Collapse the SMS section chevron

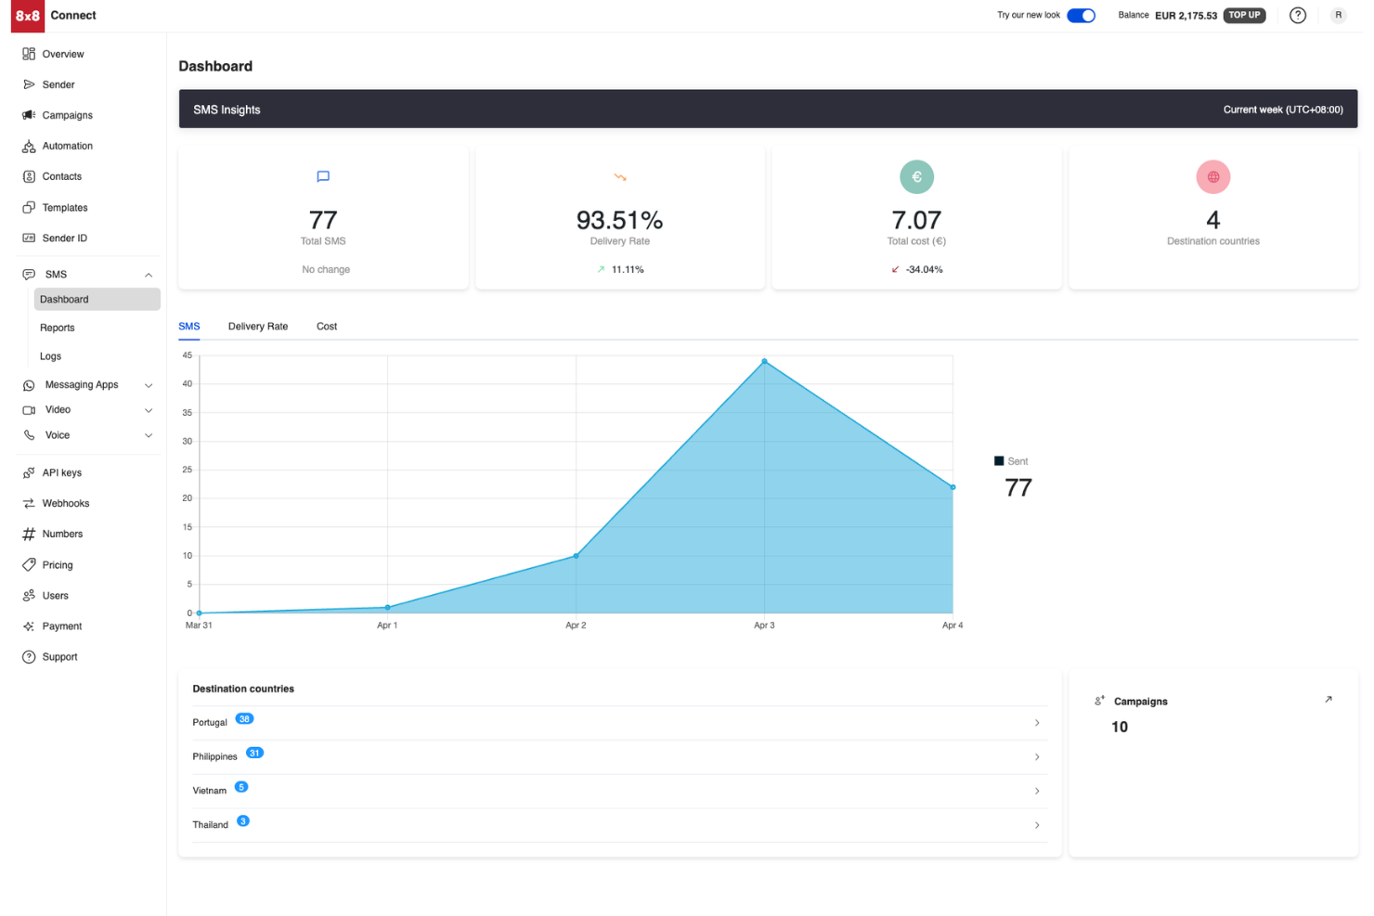148,274
